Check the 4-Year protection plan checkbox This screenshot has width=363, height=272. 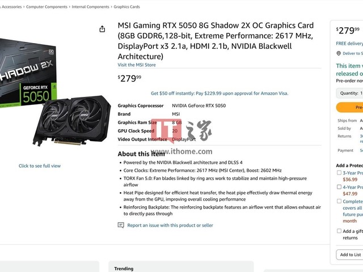pos(339,187)
